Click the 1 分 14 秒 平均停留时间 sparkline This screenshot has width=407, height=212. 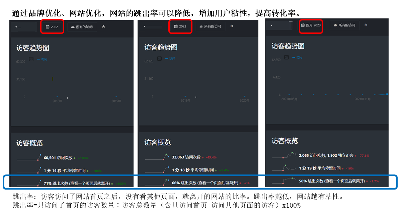click(29, 170)
